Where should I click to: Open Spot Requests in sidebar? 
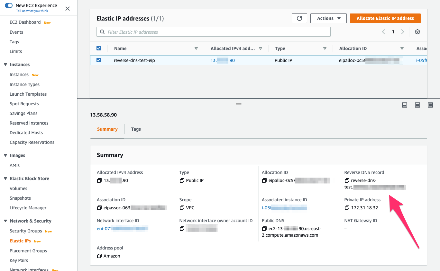[24, 104]
